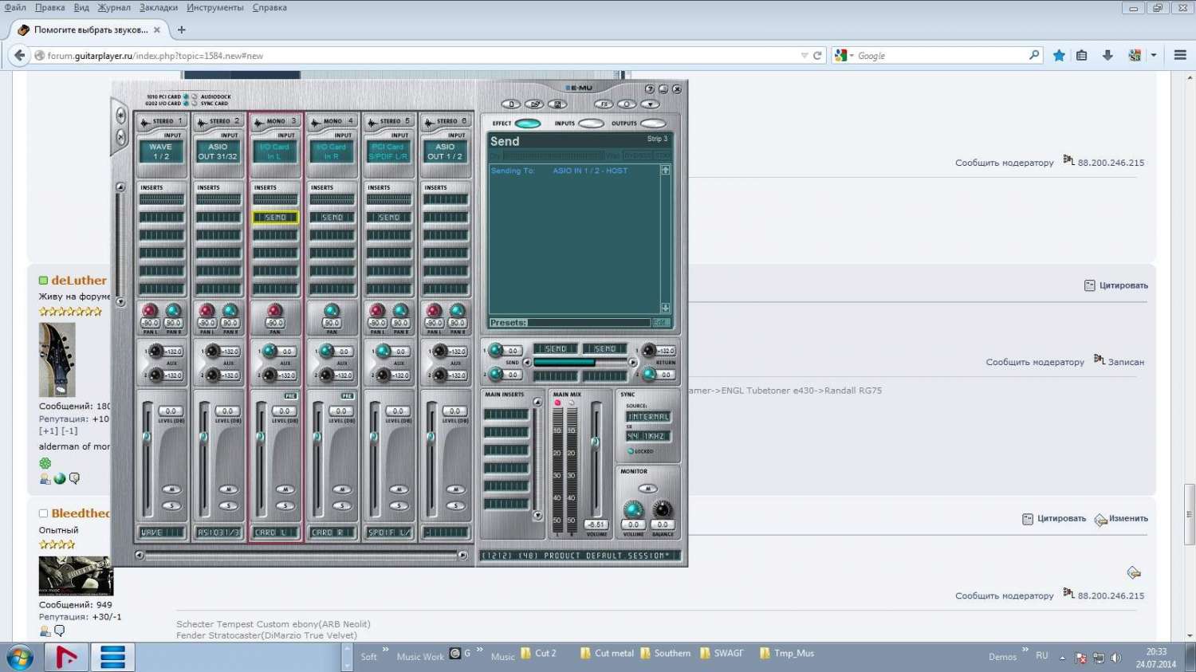Open the Firefox hamburger menu

(1180, 56)
